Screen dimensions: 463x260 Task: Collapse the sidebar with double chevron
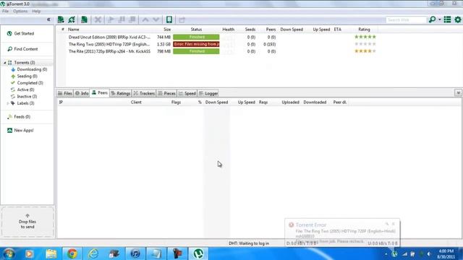click(x=48, y=19)
